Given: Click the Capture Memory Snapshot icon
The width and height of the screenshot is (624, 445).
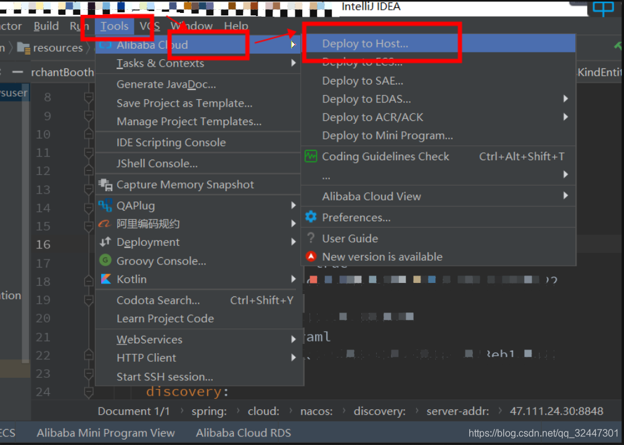Looking at the screenshot, I should click(x=105, y=184).
